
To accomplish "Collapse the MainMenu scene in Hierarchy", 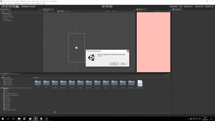I will click(1, 13).
